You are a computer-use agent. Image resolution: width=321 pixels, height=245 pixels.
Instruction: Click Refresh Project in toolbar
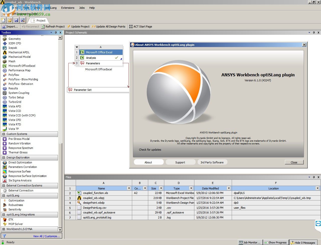[53, 27]
